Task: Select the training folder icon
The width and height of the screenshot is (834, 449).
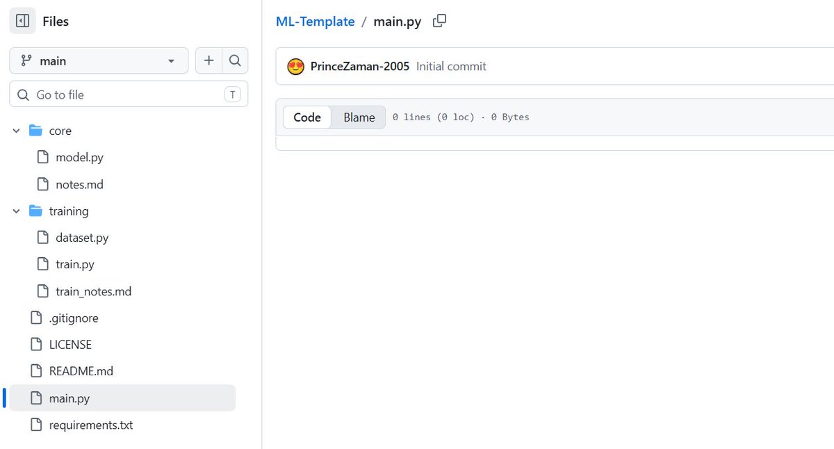Action: [x=35, y=211]
